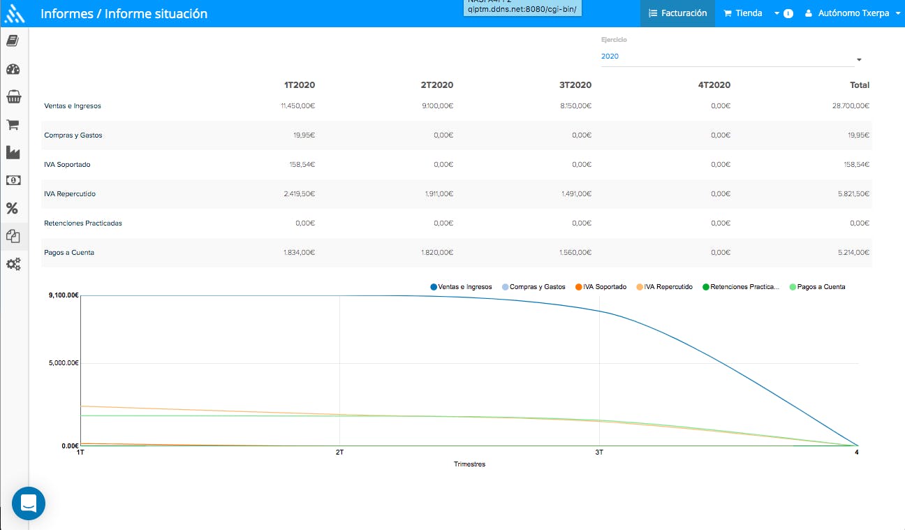Open settings gears icon in sidebar
This screenshot has width=905, height=530.
[x=13, y=265]
